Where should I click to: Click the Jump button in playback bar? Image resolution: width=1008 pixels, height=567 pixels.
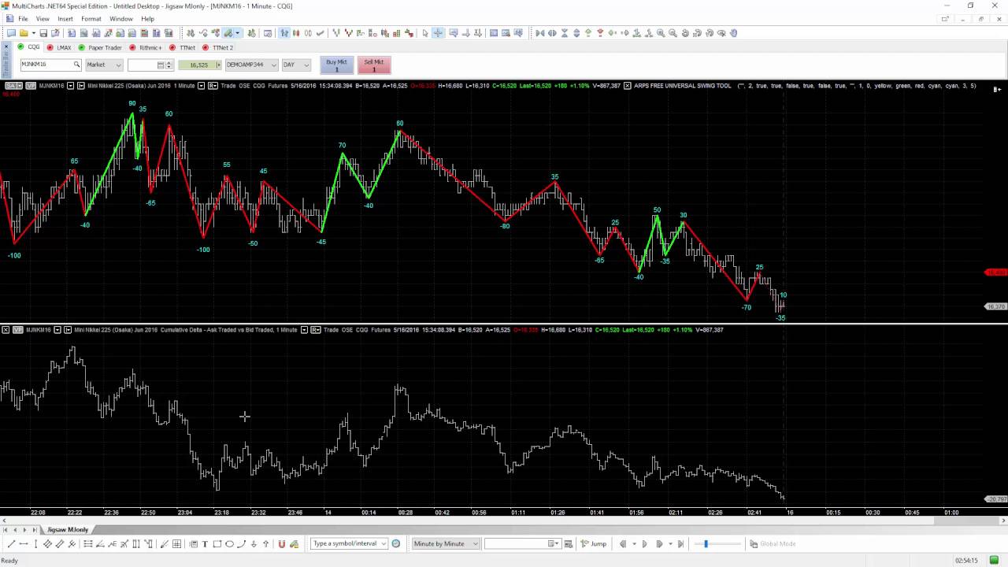tap(594, 543)
